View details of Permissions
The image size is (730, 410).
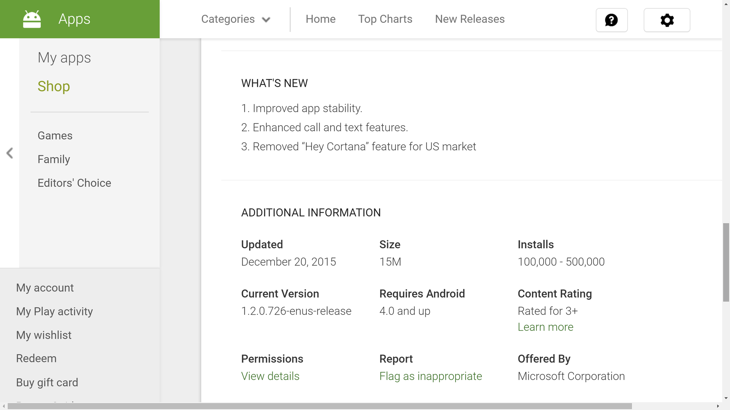click(x=270, y=376)
